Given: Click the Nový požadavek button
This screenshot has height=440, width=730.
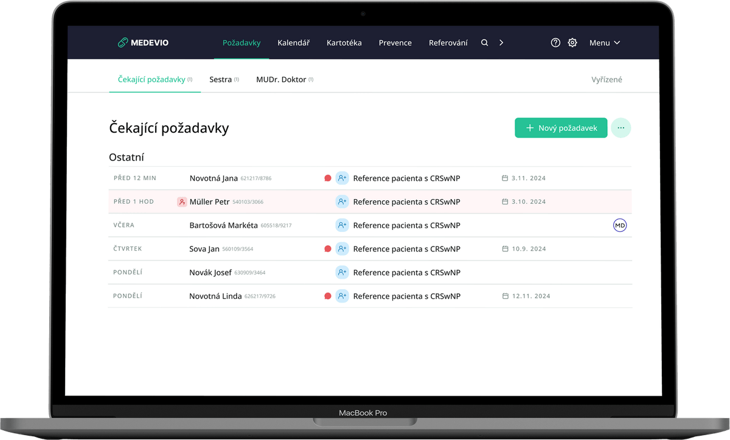Looking at the screenshot, I should pyautogui.click(x=560, y=128).
